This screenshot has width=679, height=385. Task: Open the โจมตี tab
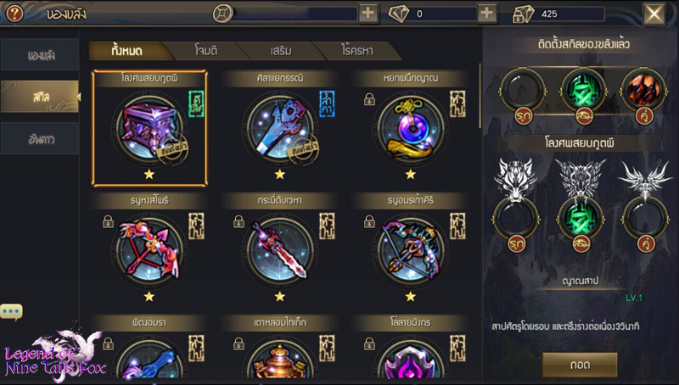coord(206,51)
